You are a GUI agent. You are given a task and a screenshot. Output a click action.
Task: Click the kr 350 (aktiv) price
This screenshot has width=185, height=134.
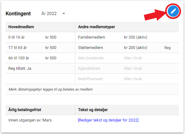tap(135, 37)
